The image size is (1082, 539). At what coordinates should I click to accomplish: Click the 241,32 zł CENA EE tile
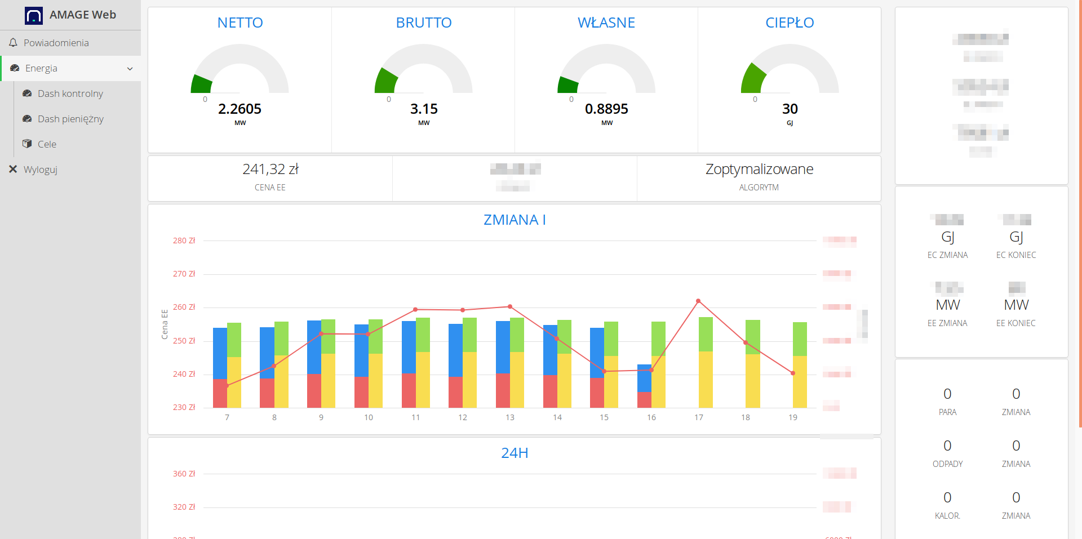270,177
